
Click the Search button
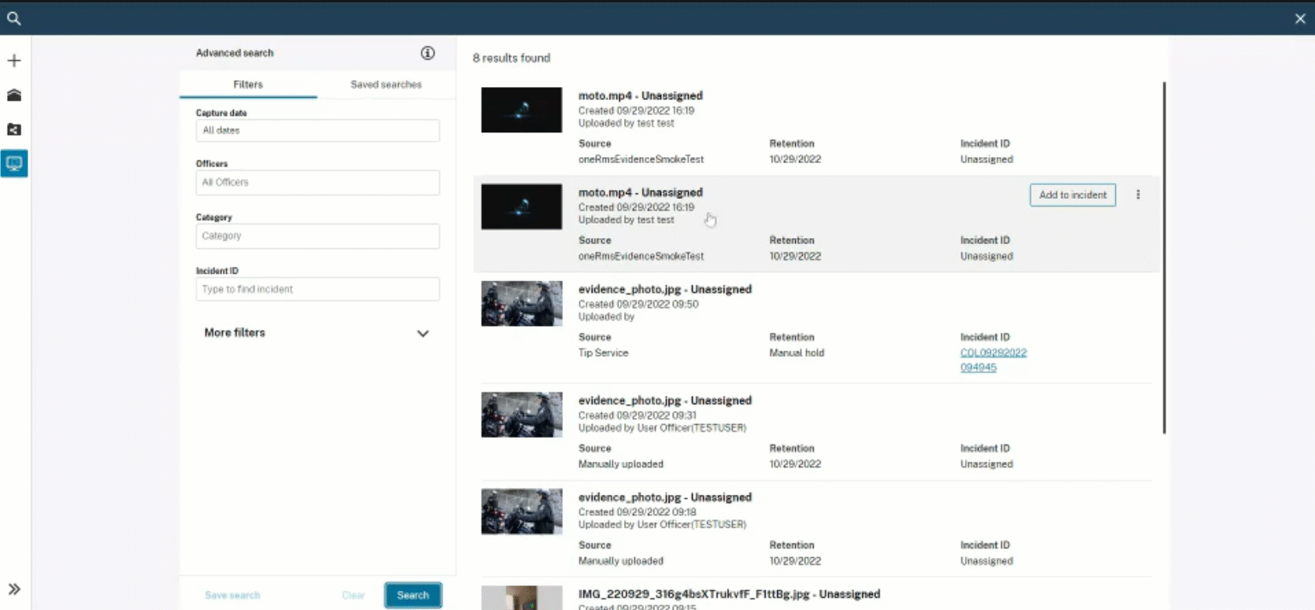[x=412, y=595]
